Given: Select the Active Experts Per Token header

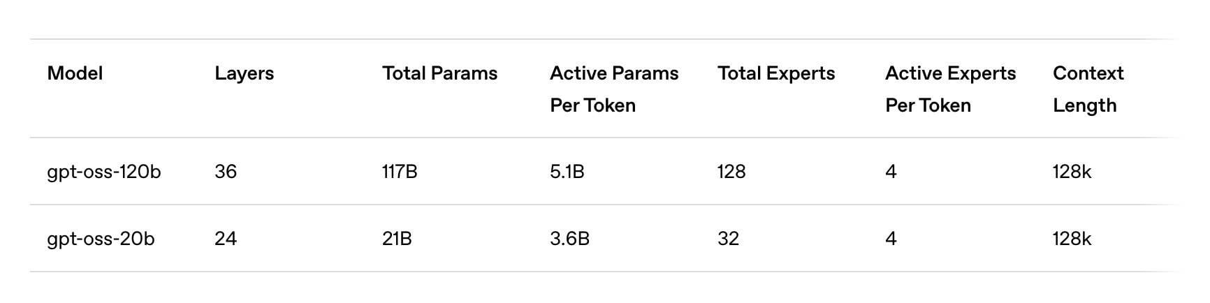Looking at the screenshot, I should pyautogui.click(x=950, y=89).
